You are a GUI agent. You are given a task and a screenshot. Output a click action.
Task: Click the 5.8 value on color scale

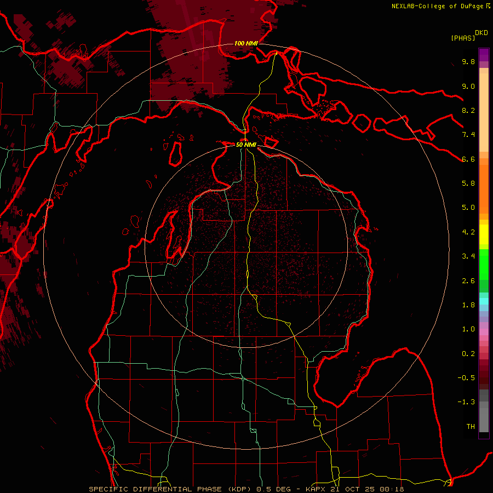[x=468, y=184]
